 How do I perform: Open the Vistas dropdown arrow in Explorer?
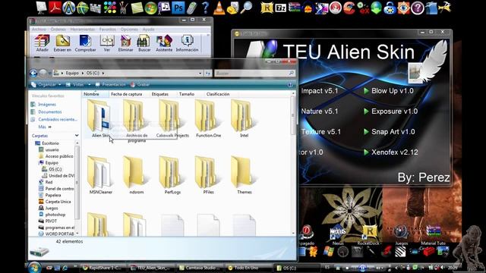[90, 84]
